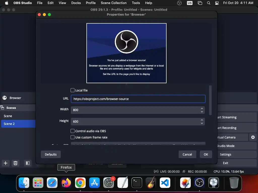The height and width of the screenshot is (193, 258).
Task: Open the disc utility dock icon
Action: 214,183
